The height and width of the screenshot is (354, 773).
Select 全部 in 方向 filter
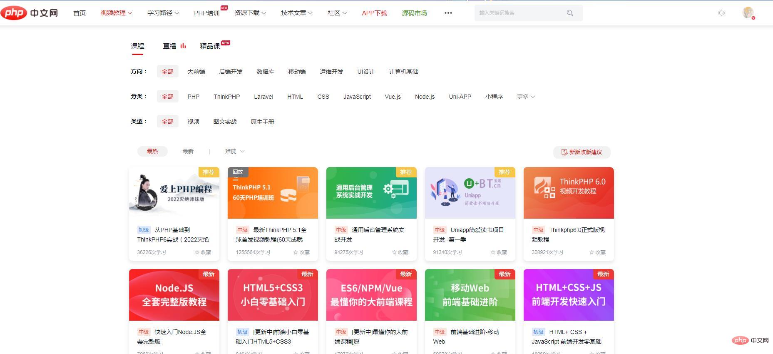(168, 72)
